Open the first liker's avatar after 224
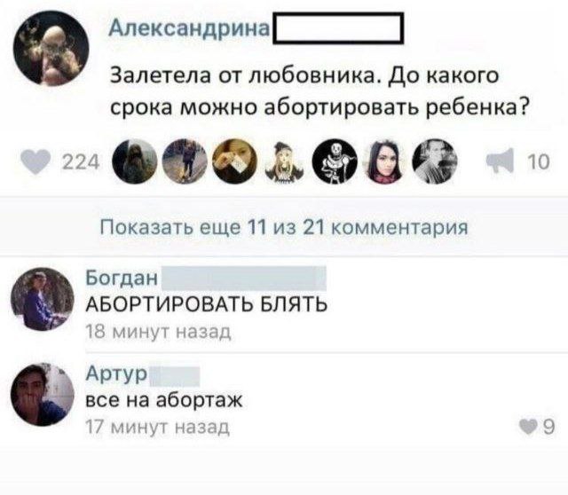568x495 pixels. (x=135, y=161)
